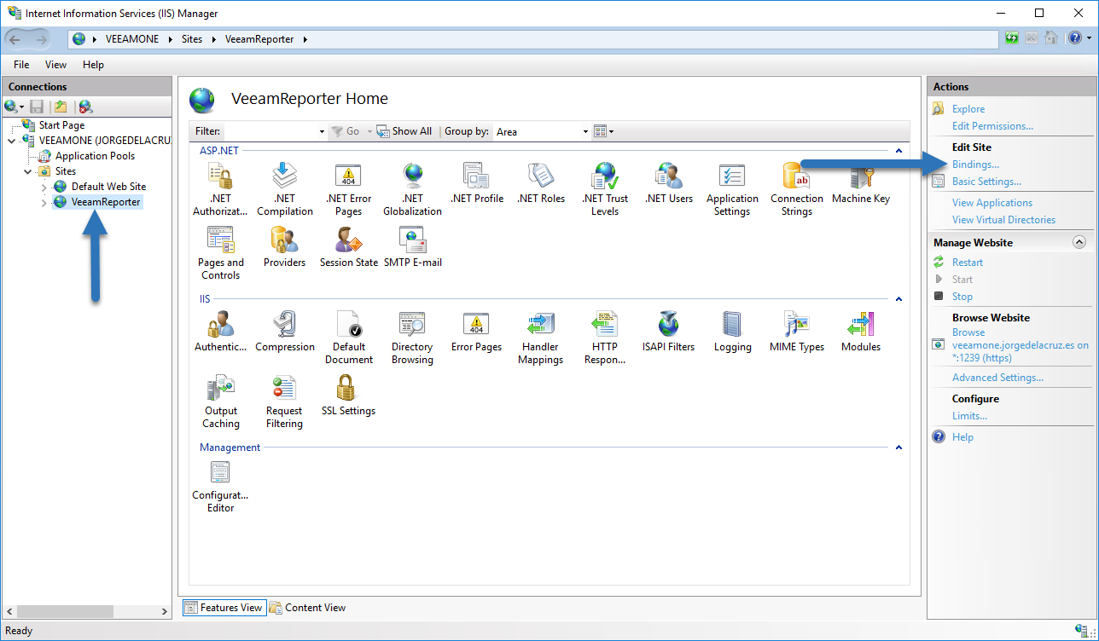Viewport: 1099px width, 641px height.
Task: Open the IIS Error Pages feature
Action: (x=476, y=332)
